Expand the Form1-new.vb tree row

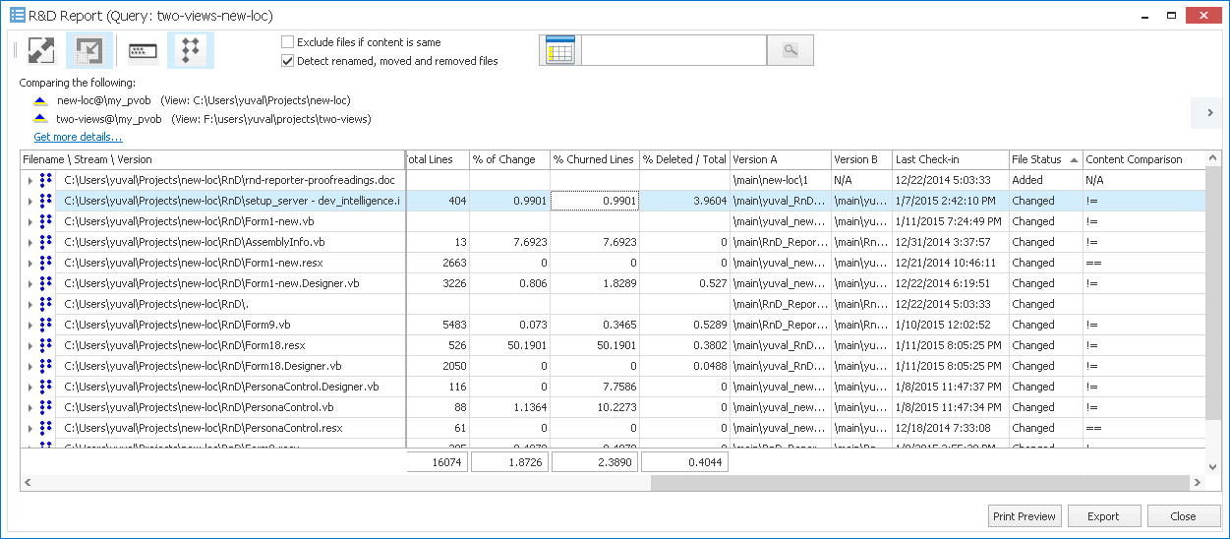point(29,222)
